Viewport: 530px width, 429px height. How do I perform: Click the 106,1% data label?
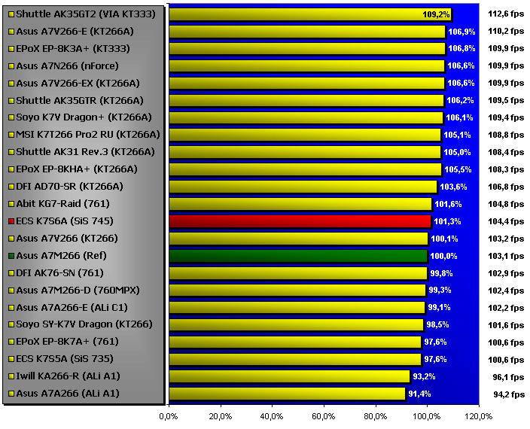tap(459, 117)
